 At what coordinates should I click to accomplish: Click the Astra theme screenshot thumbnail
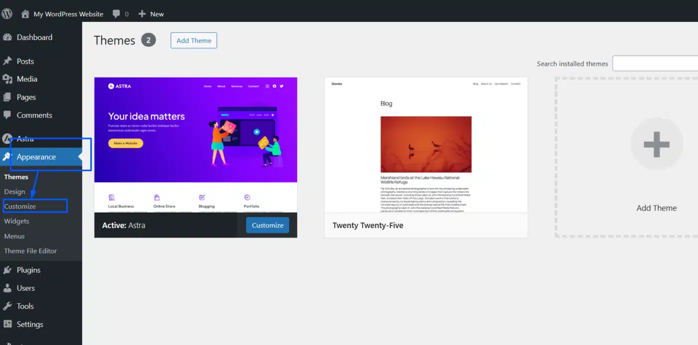pyautogui.click(x=196, y=145)
